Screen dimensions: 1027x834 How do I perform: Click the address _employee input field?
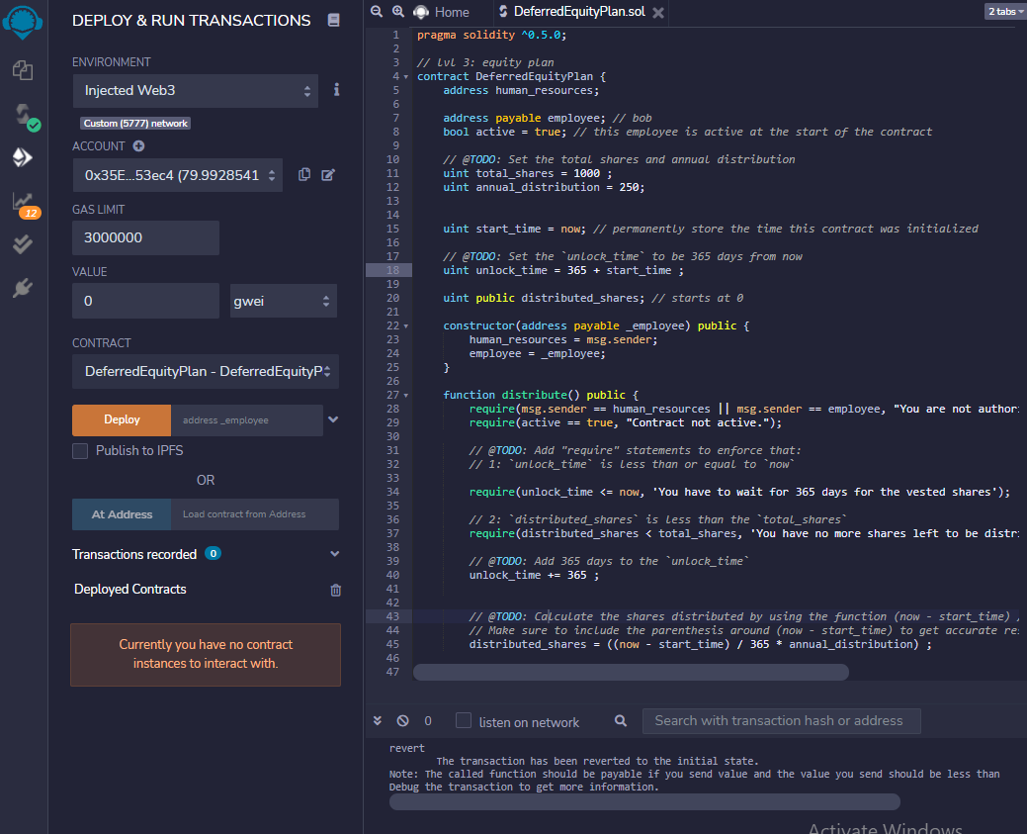247,420
